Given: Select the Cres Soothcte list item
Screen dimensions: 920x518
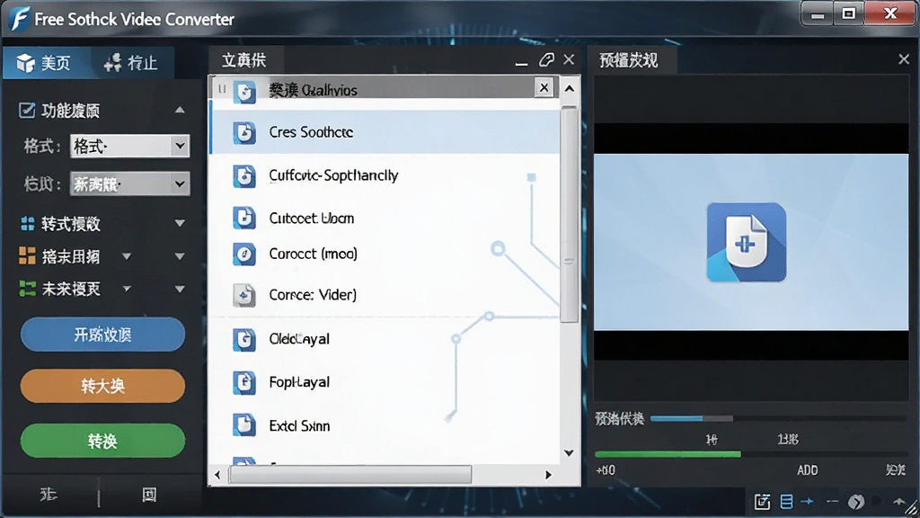Looking at the screenshot, I should [385, 132].
